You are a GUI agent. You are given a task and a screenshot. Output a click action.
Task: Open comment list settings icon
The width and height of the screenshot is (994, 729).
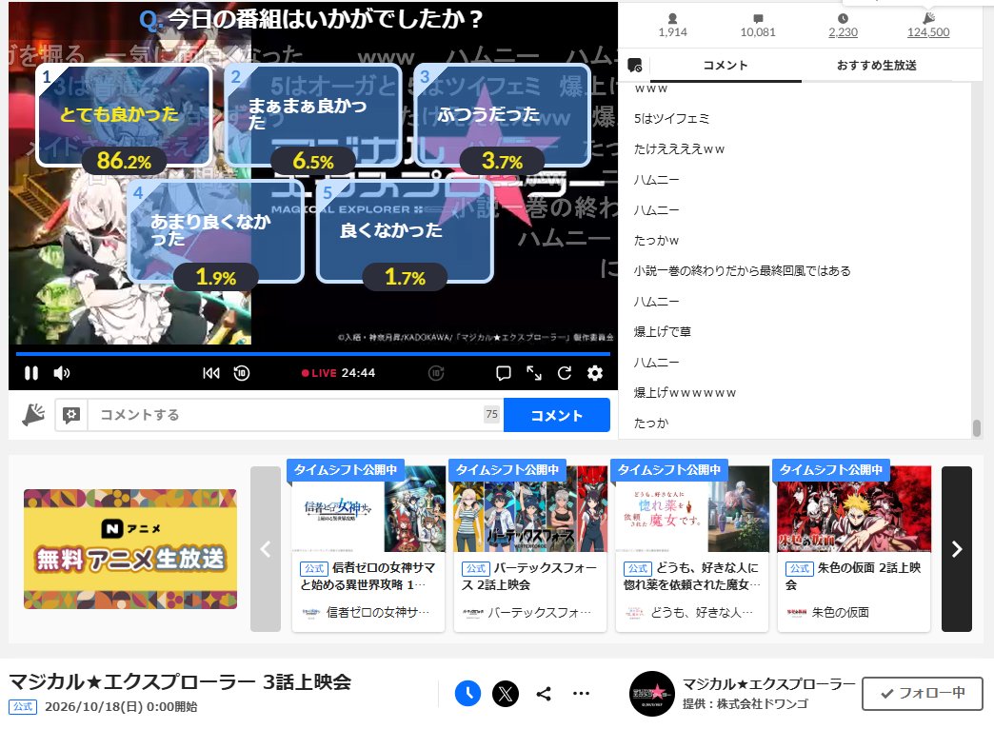[634, 66]
